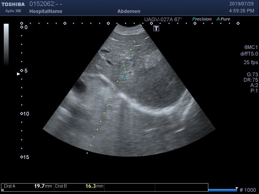The height and width of the screenshot is (194, 259).
Task: Click the Precision imaging indicator
Action: [x=202, y=19]
